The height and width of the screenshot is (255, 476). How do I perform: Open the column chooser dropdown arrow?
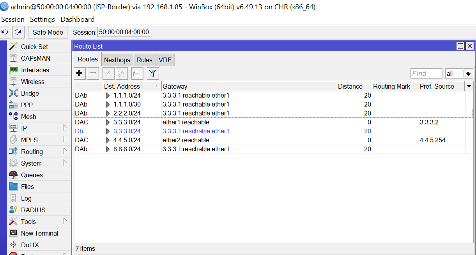(469, 86)
